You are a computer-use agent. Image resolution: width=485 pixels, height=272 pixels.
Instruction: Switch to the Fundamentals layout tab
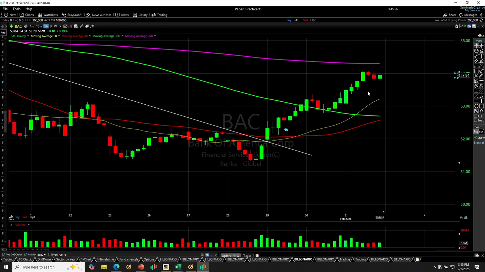pyautogui.click(x=129, y=259)
